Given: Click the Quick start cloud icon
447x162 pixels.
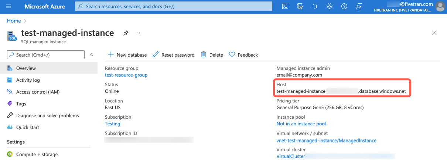Looking at the screenshot, I should 10,127.
